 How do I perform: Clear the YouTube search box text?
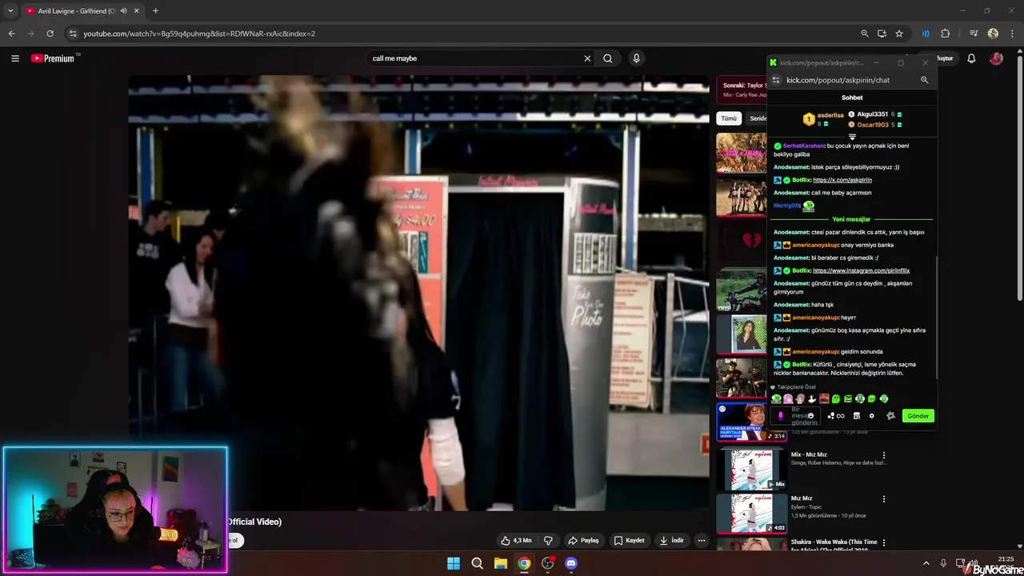tap(587, 58)
